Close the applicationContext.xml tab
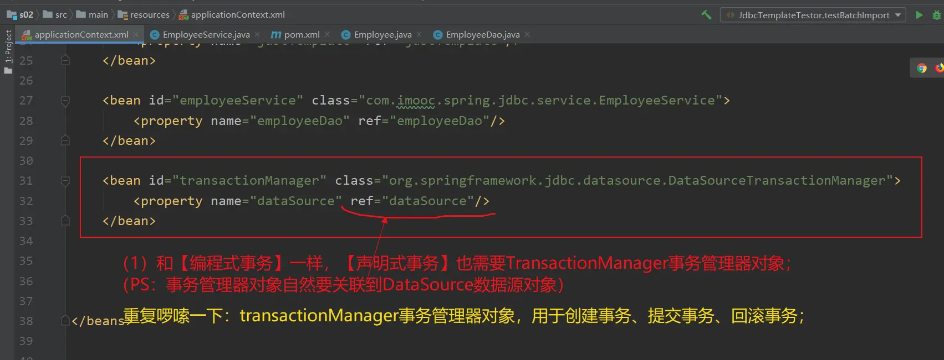 pyautogui.click(x=136, y=34)
